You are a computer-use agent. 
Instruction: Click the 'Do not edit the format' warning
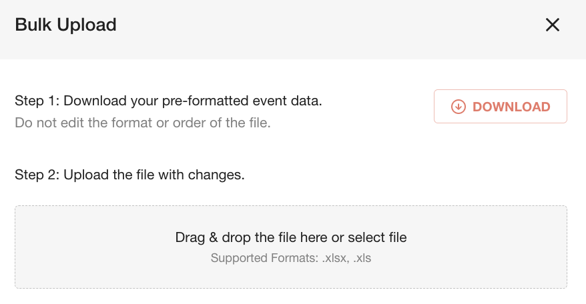click(x=143, y=123)
